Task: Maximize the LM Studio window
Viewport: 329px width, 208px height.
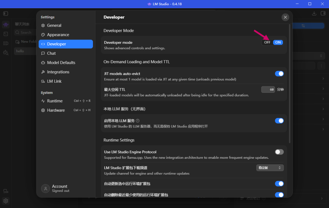Action: tap(310, 4)
